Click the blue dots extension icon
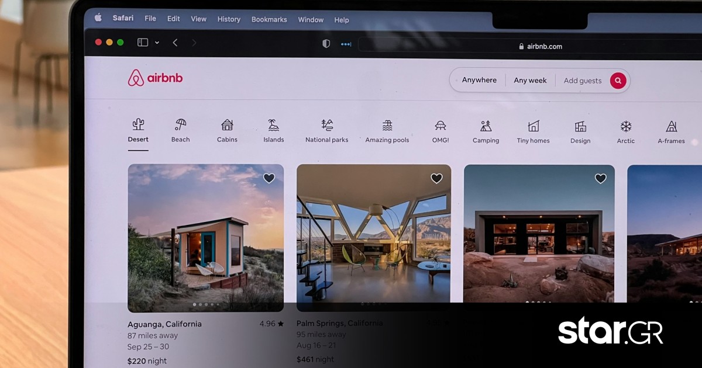 pos(346,44)
